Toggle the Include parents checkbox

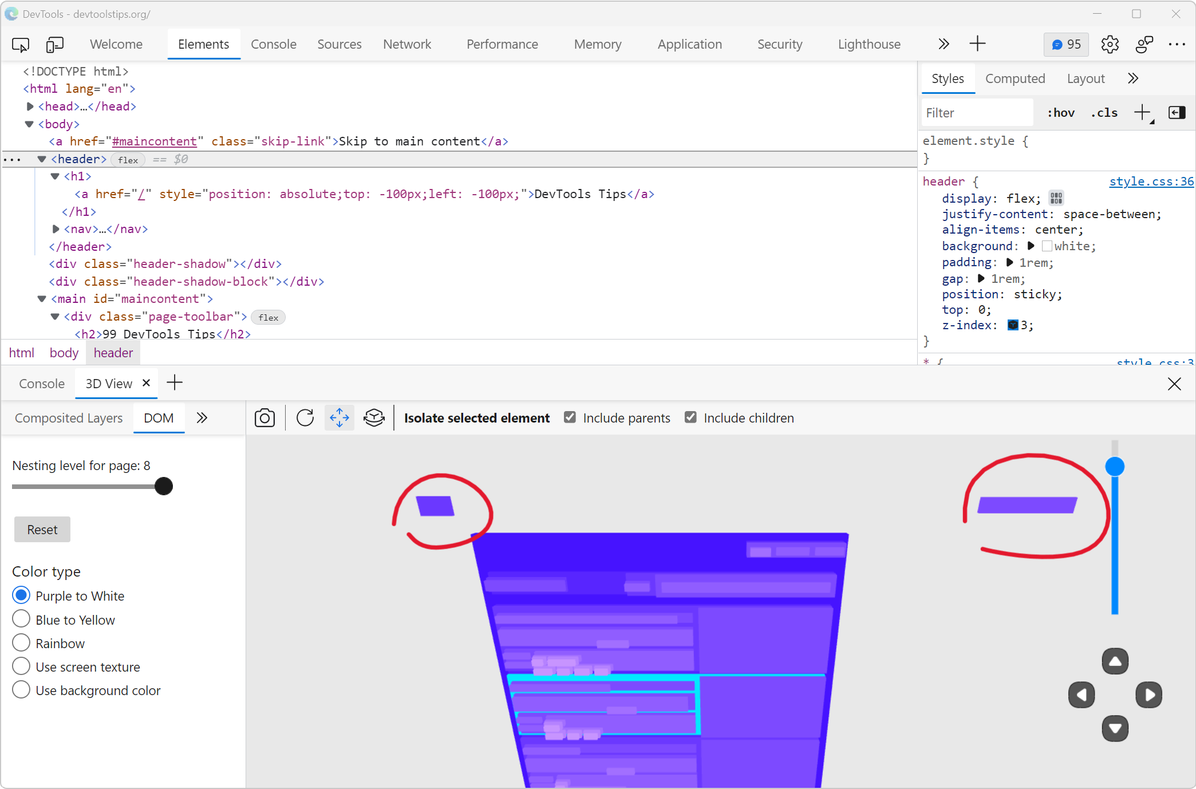coord(570,416)
